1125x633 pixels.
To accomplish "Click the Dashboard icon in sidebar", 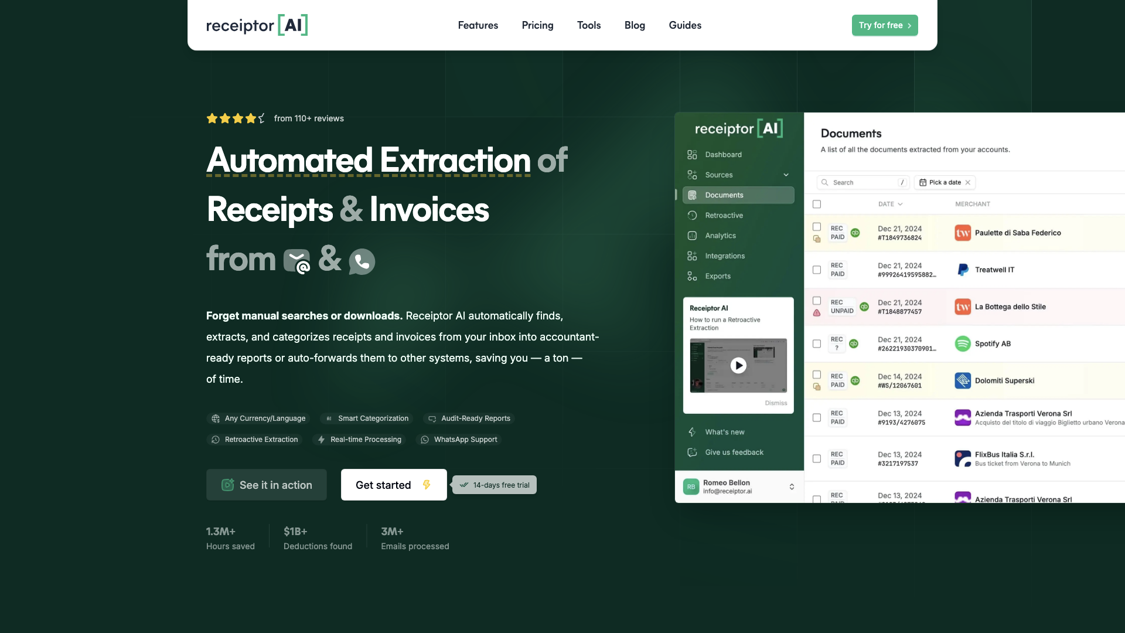I will [693, 154].
